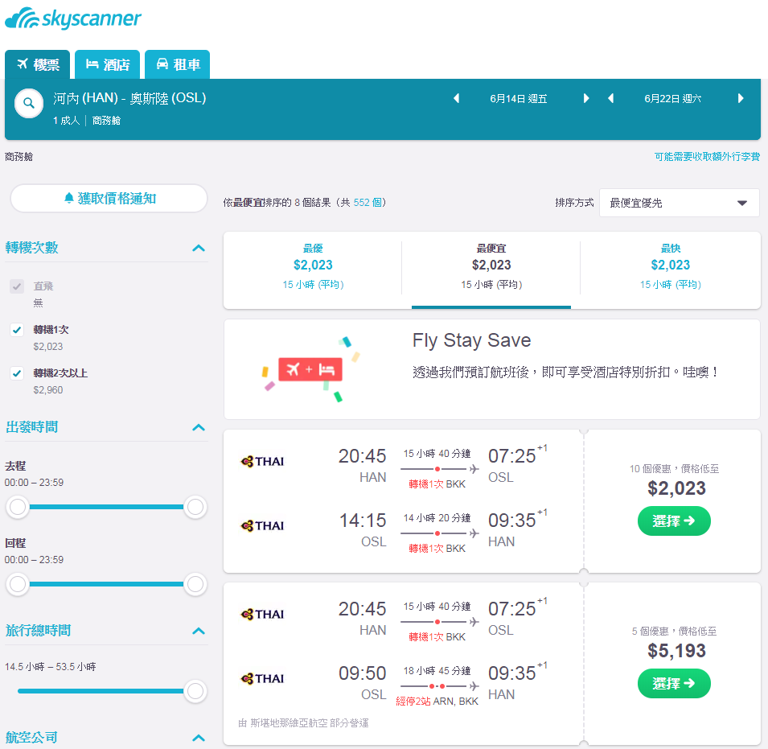Click the Fly Stay Save flight-hotel icon
This screenshot has height=749, width=768.
310,369
